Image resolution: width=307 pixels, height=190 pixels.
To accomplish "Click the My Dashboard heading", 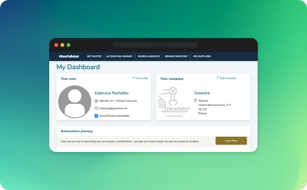I will click(78, 67).
